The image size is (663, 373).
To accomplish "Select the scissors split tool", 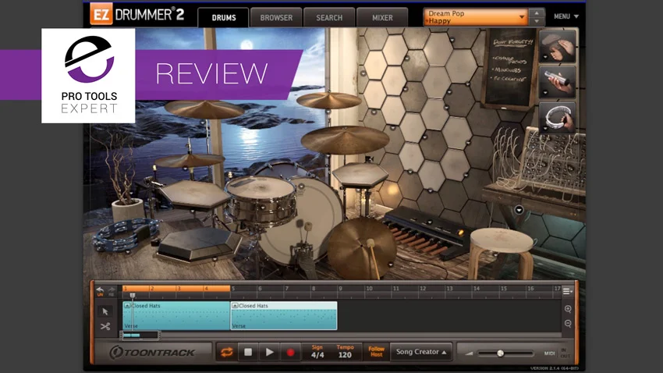I will tap(105, 326).
